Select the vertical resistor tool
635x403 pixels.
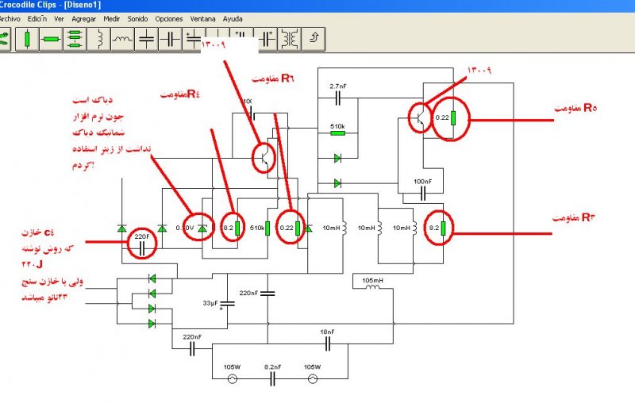pyautogui.click(x=27, y=39)
